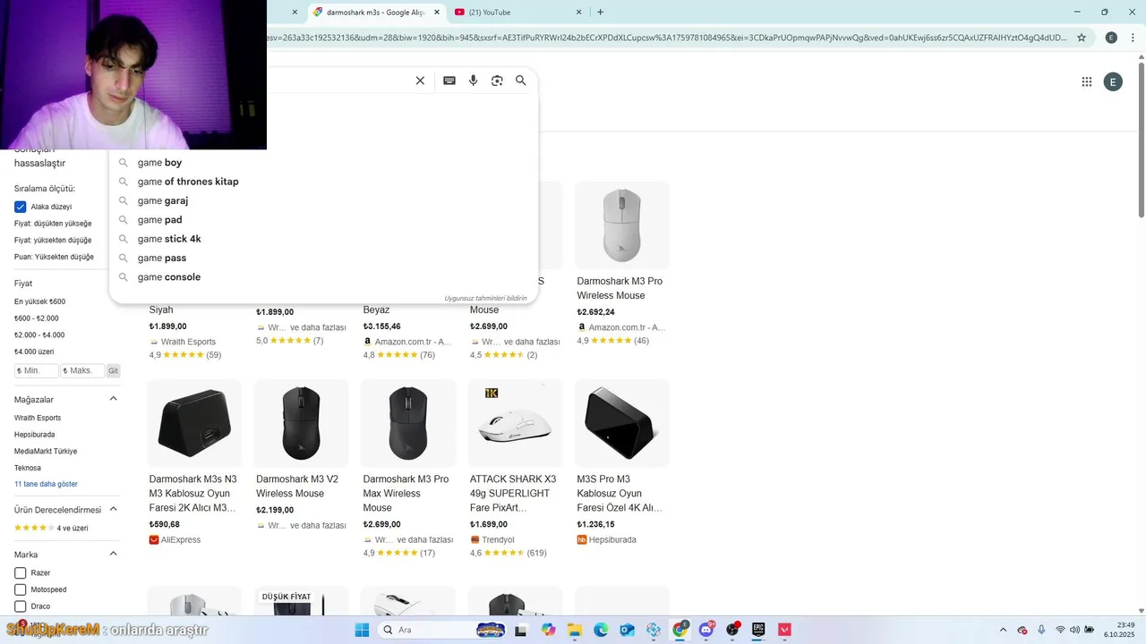The height and width of the screenshot is (644, 1146).
Task: Tick the Draco brand checkbox
Action: coord(21,606)
